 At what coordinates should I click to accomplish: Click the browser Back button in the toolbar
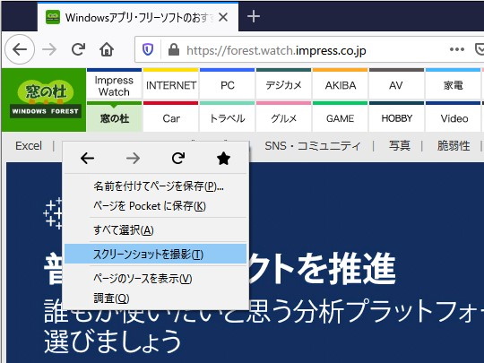[20, 49]
